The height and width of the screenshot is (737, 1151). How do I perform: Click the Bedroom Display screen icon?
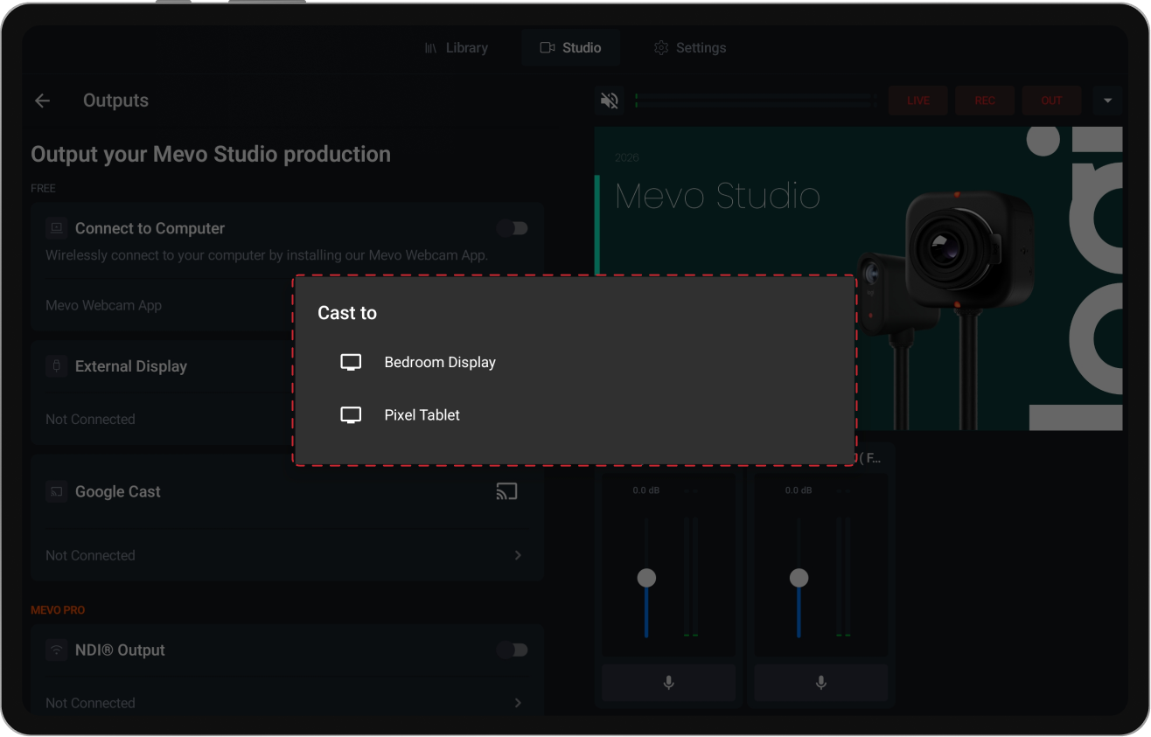351,361
